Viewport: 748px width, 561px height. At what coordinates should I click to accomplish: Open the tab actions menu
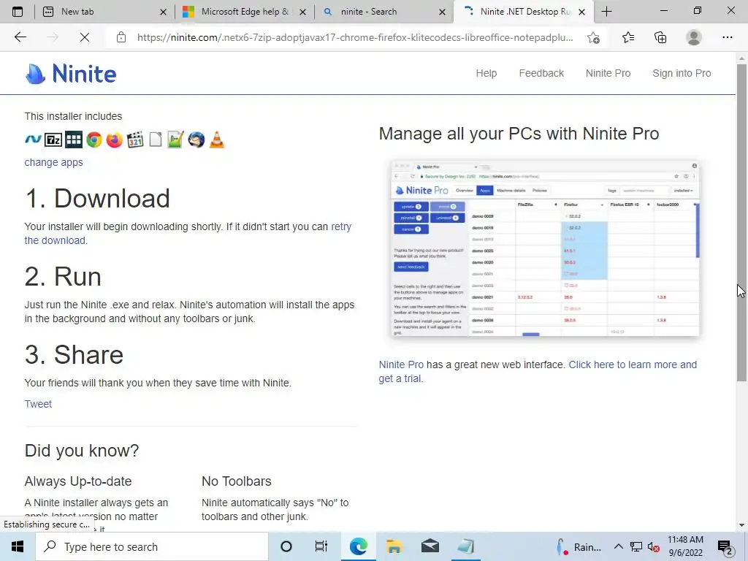18,12
